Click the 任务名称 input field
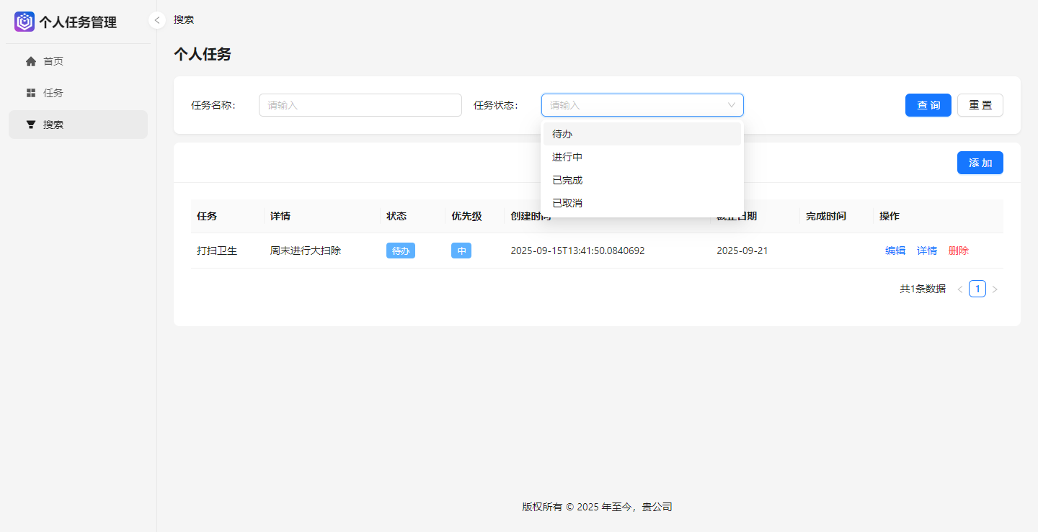 pyautogui.click(x=360, y=105)
